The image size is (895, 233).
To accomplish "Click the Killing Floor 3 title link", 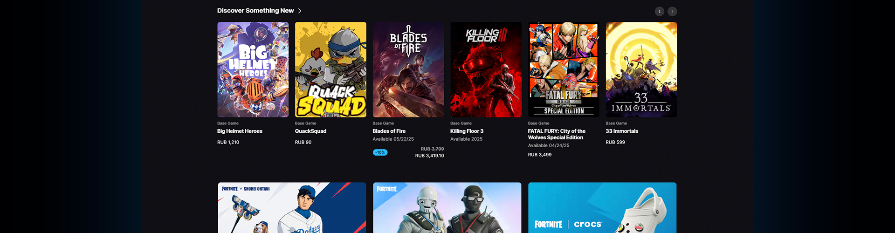I will (x=467, y=131).
